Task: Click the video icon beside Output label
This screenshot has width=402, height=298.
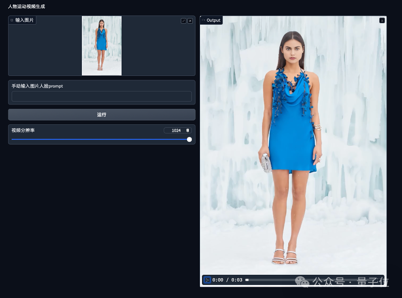Action: (x=203, y=20)
